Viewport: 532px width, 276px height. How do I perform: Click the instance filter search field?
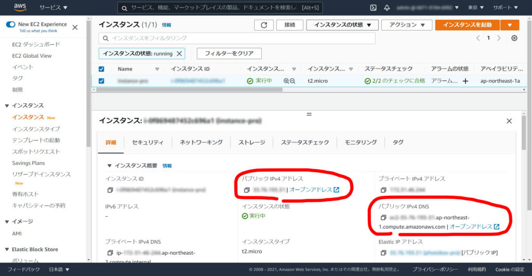(237, 38)
